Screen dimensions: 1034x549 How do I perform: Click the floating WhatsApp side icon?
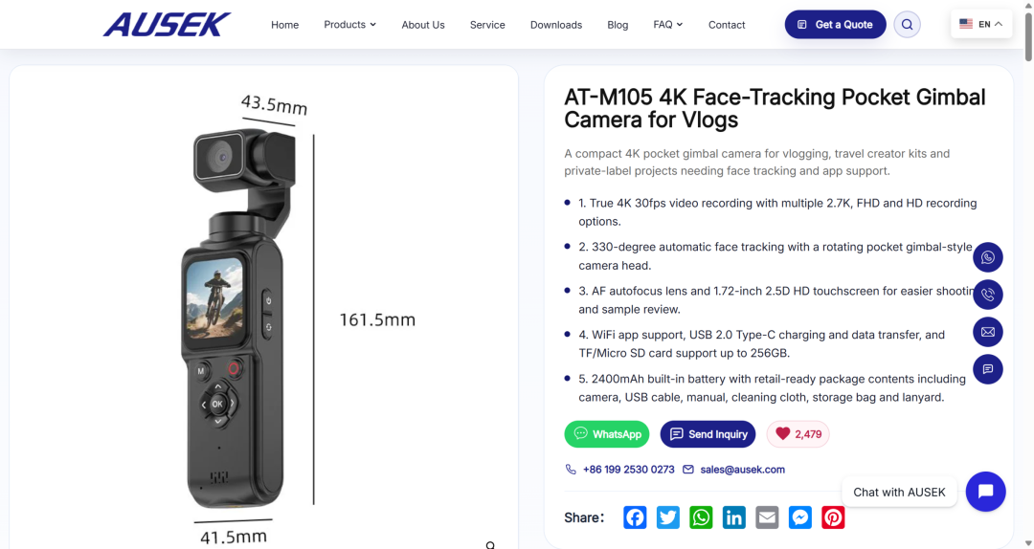tap(987, 257)
